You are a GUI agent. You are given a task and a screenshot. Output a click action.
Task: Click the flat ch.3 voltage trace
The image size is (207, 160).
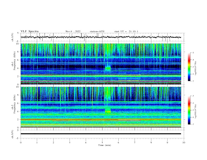click(101, 134)
